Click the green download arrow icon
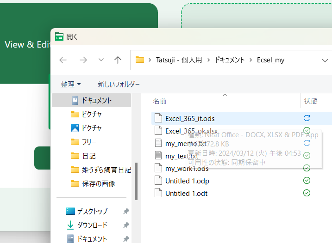332x243 pixels. [x=70, y=225]
